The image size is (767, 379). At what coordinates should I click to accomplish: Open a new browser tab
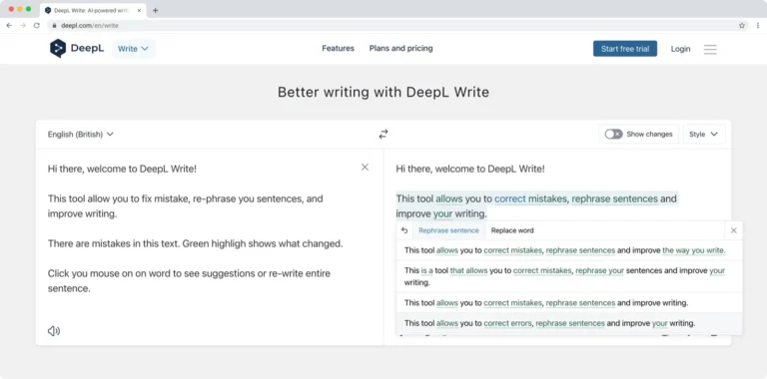(x=156, y=10)
